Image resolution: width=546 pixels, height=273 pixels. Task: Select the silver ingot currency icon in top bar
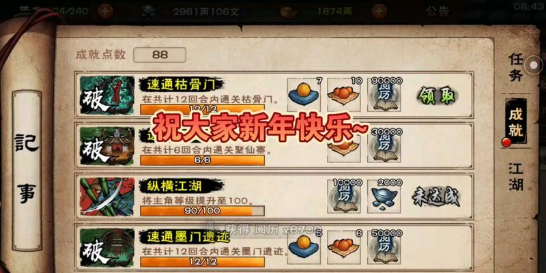(289, 12)
